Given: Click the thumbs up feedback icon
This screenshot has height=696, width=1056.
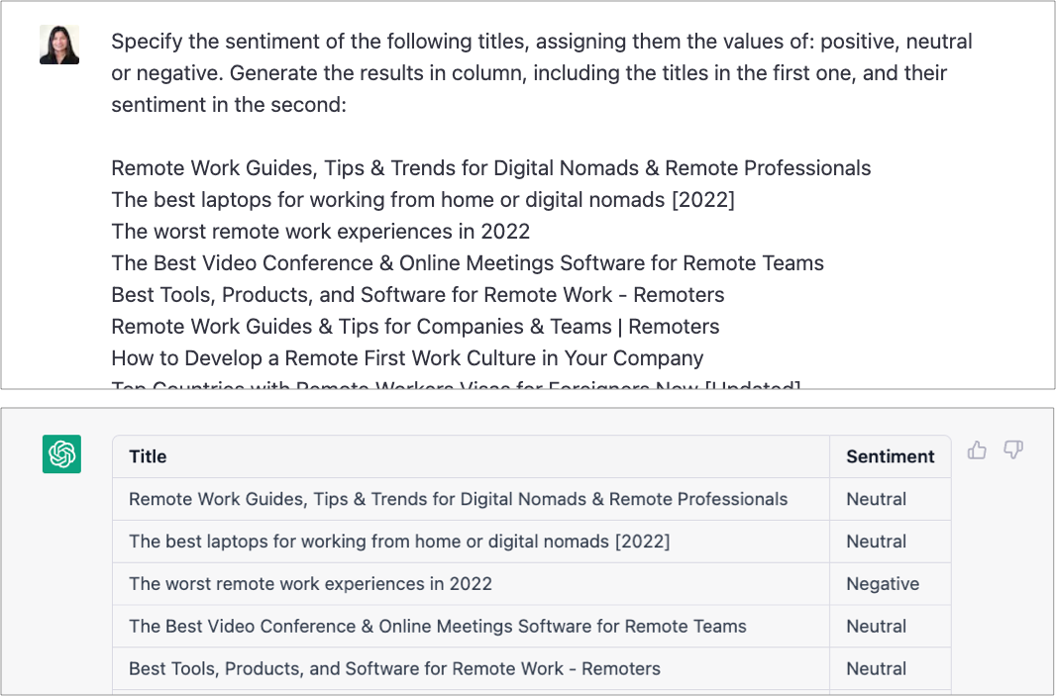Looking at the screenshot, I should (978, 451).
